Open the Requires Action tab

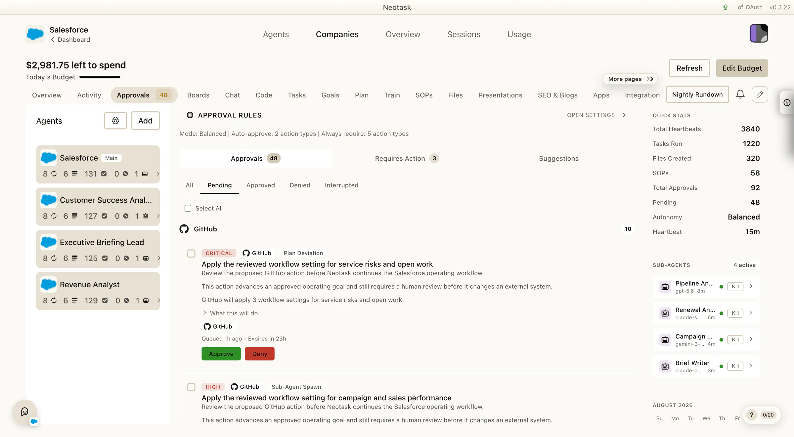[x=407, y=158]
